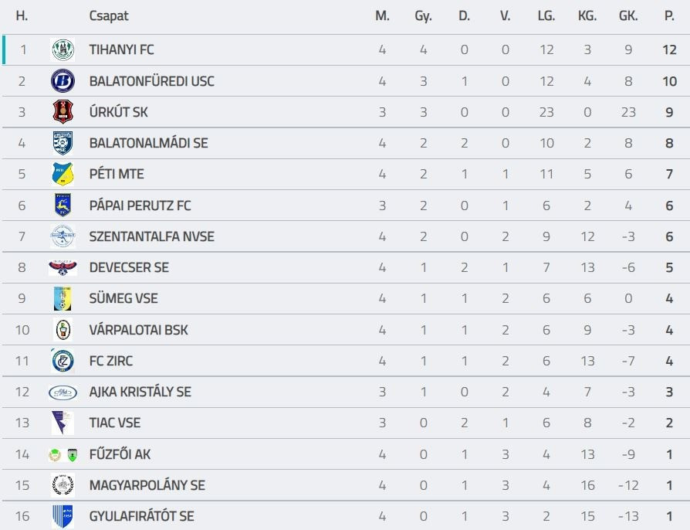Click the Magyarpolány SE wreath logo
Screen dimensions: 690x530
tap(63, 485)
